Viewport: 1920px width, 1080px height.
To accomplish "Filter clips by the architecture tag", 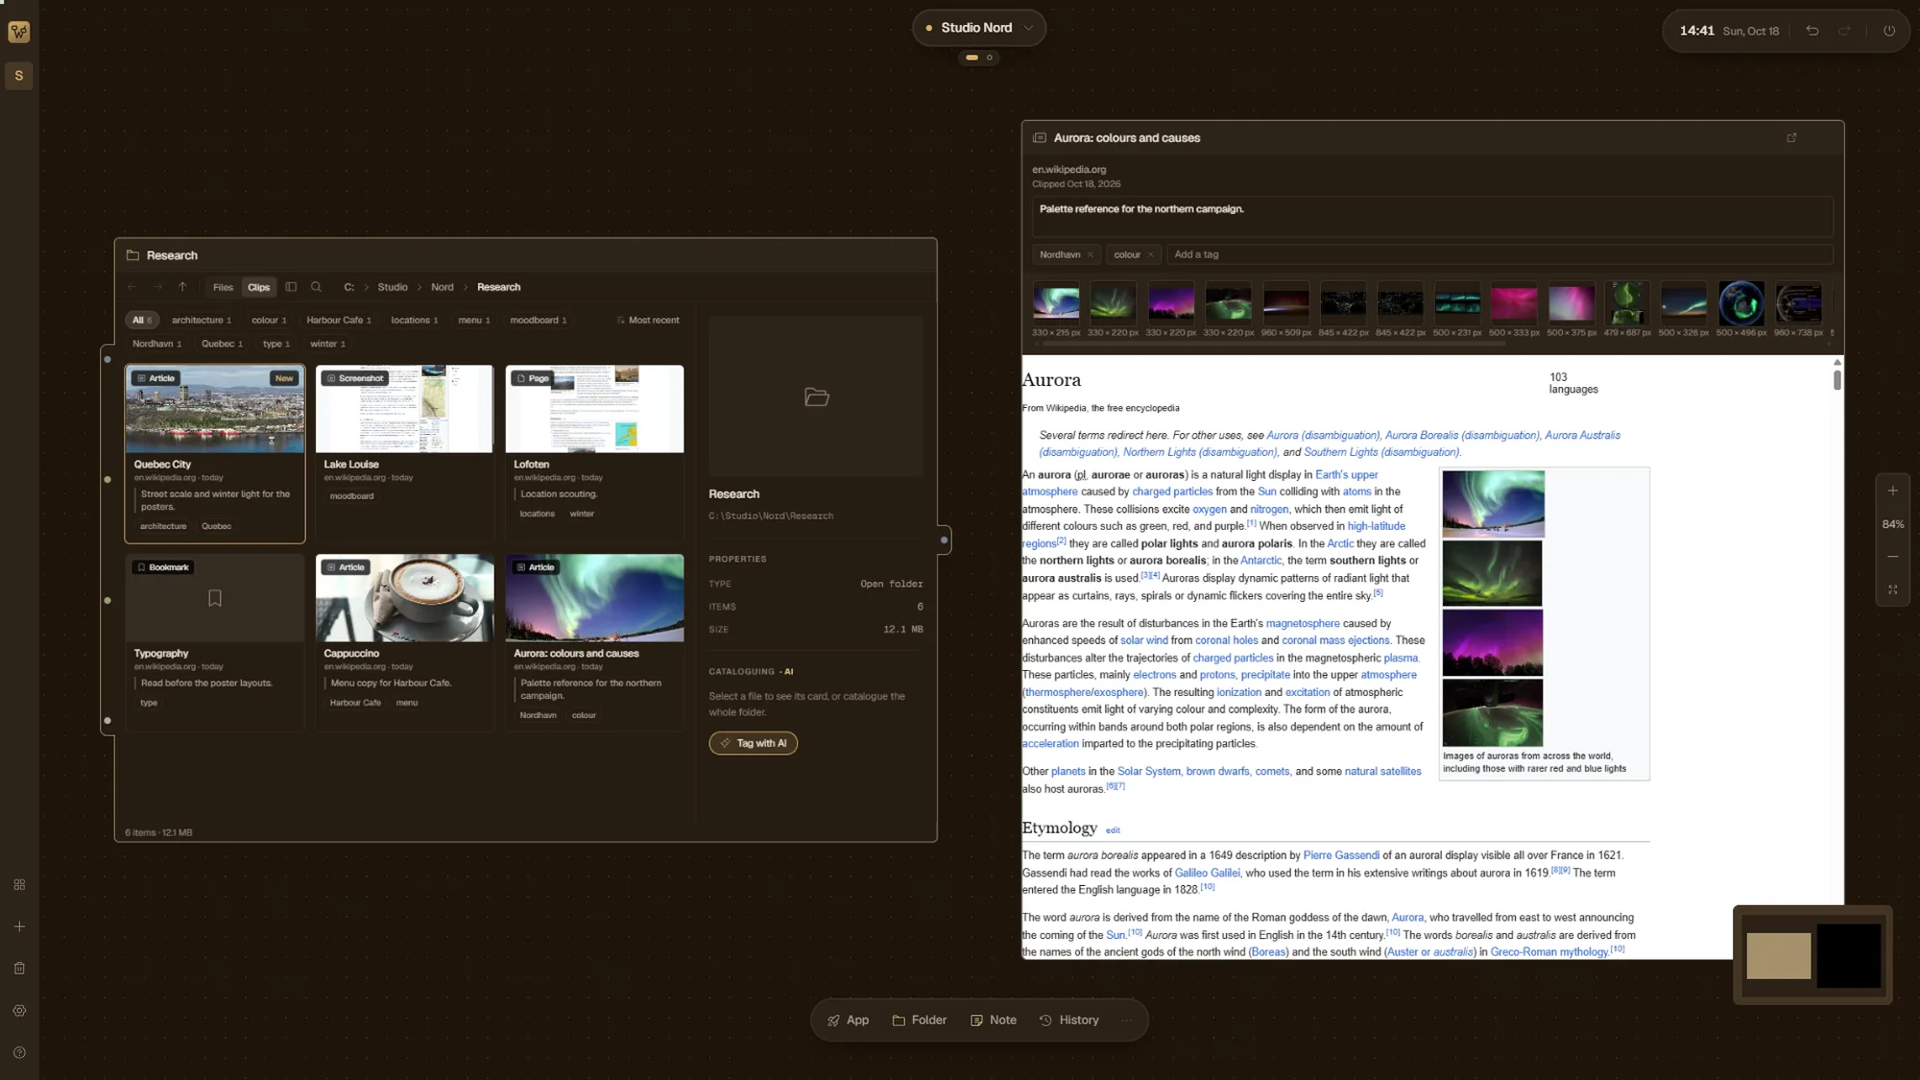I will [x=202, y=321].
